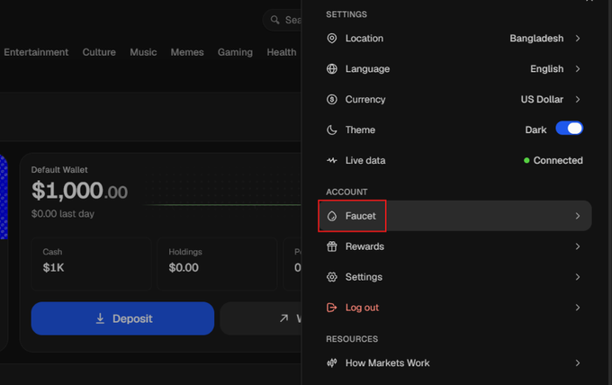Open the Faucet menu entry

[x=454, y=216]
